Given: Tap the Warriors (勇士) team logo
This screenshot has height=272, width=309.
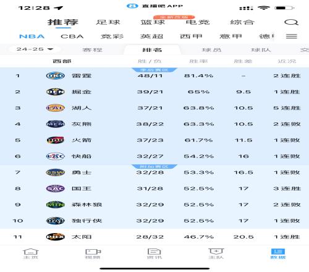Looking at the screenshot, I should click(55, 172).
